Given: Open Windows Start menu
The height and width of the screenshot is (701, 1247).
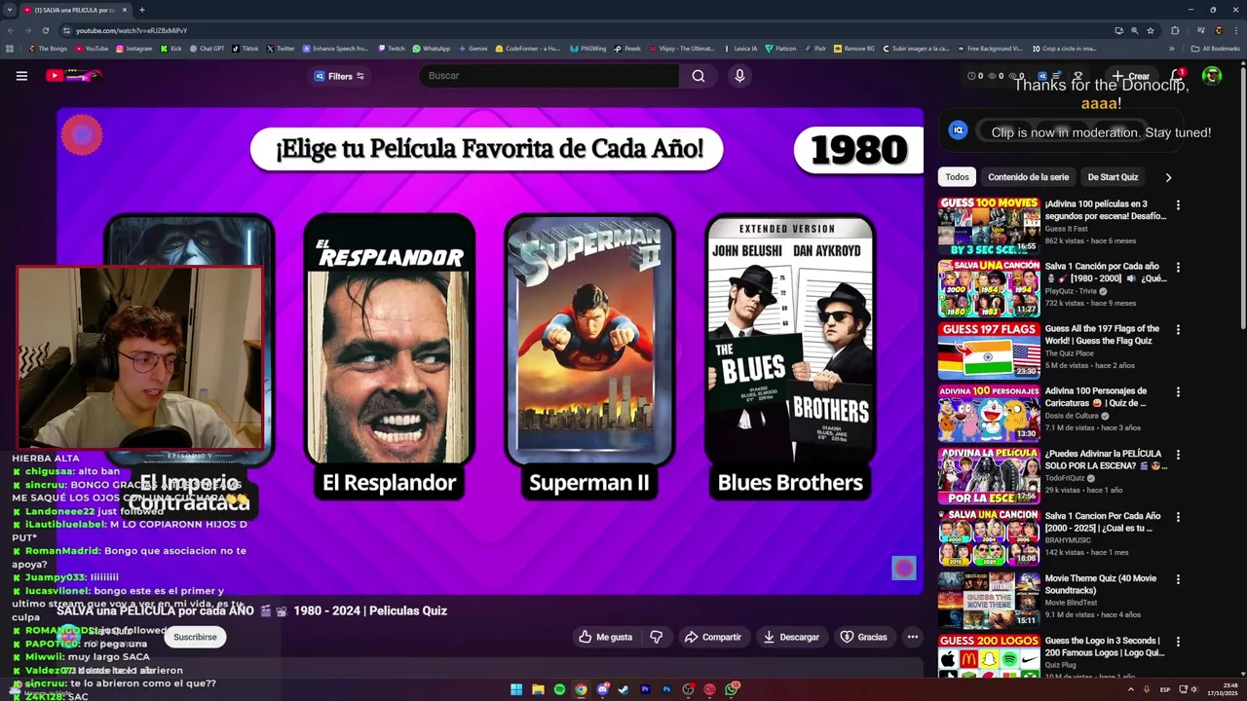Looking at the screenshot, I should click(516, 689).
